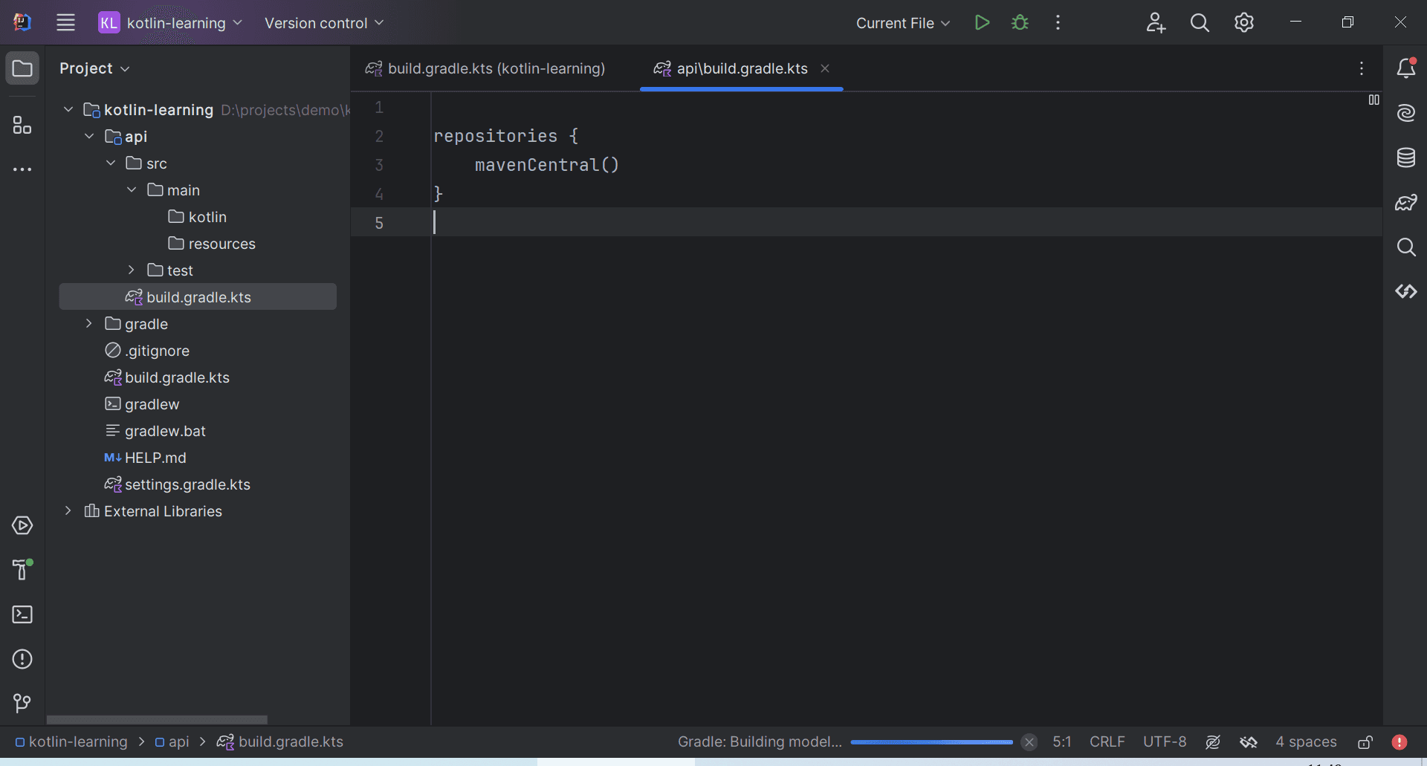Expand External Libraries node
The image size is (1427, 766).
68,511
